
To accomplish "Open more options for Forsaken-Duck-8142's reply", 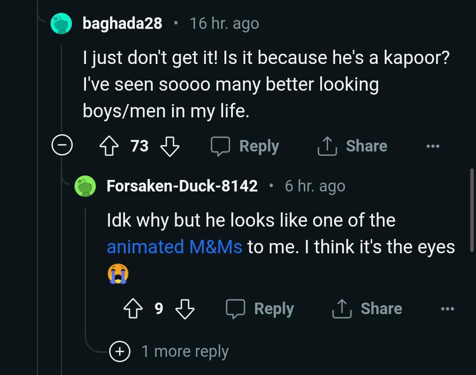I will tap(447, 309).
